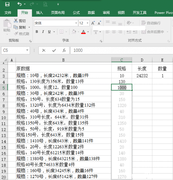Open the Customize Quick Access Toolbar arrow
This screenshot has width=173, height=180.
58,4
